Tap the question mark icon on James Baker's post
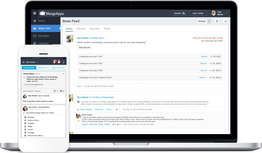This screenshot has height=153, width=262. [24, 77]
